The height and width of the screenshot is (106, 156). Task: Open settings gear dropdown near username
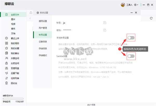point(136,5)
